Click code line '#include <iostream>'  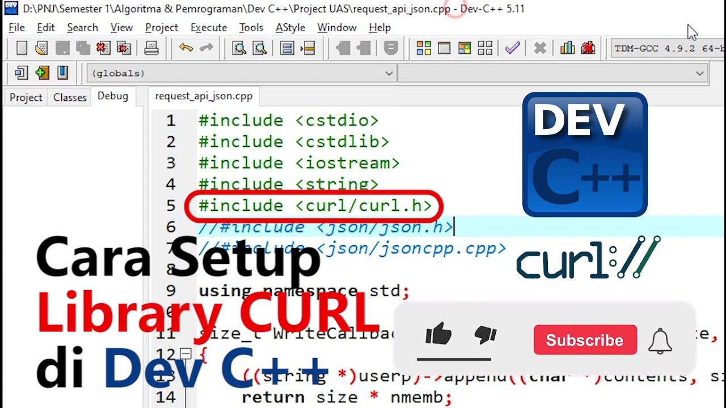tap(299, 163)
